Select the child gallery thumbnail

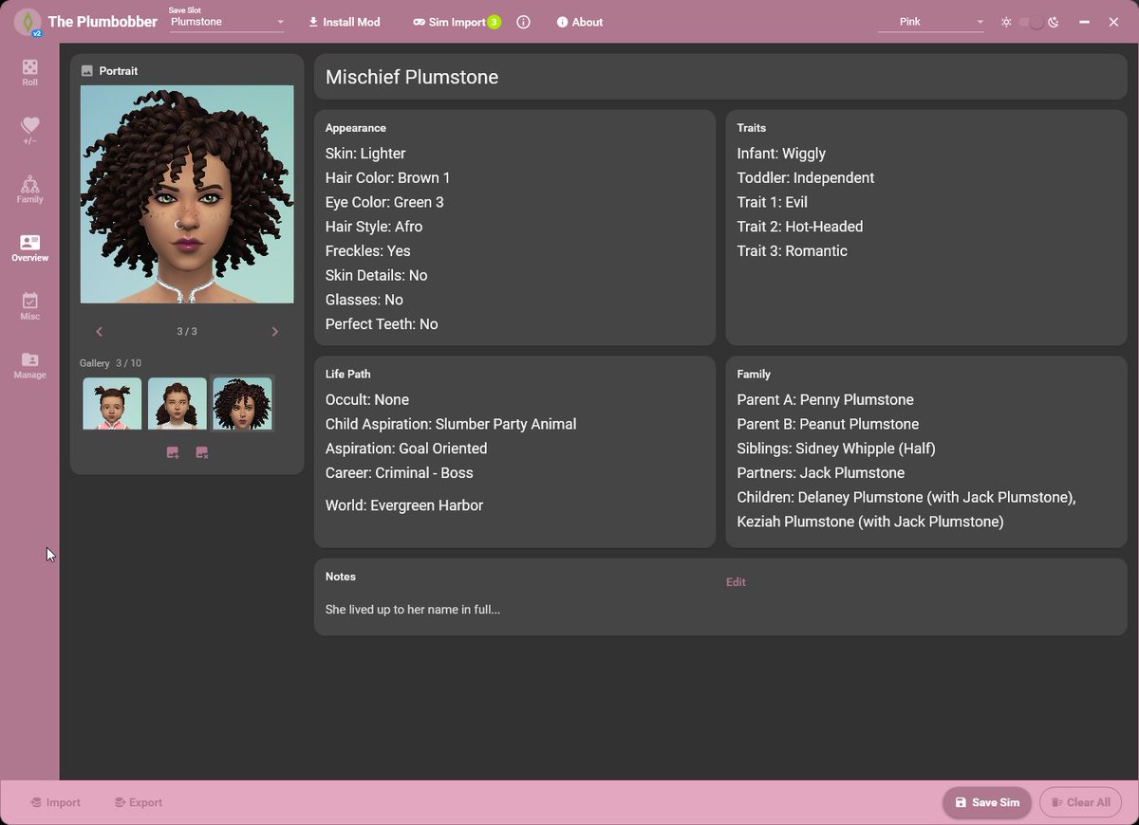pos(177,404)
